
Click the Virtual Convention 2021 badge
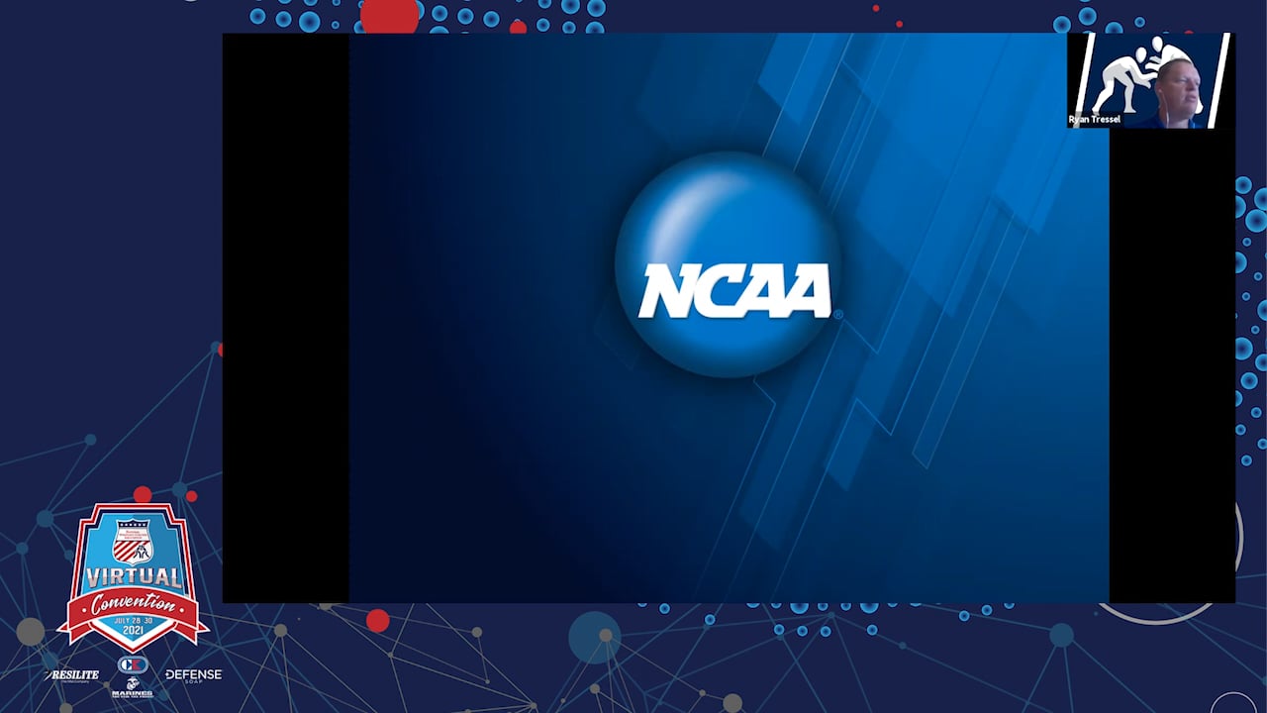click(134, 576)
